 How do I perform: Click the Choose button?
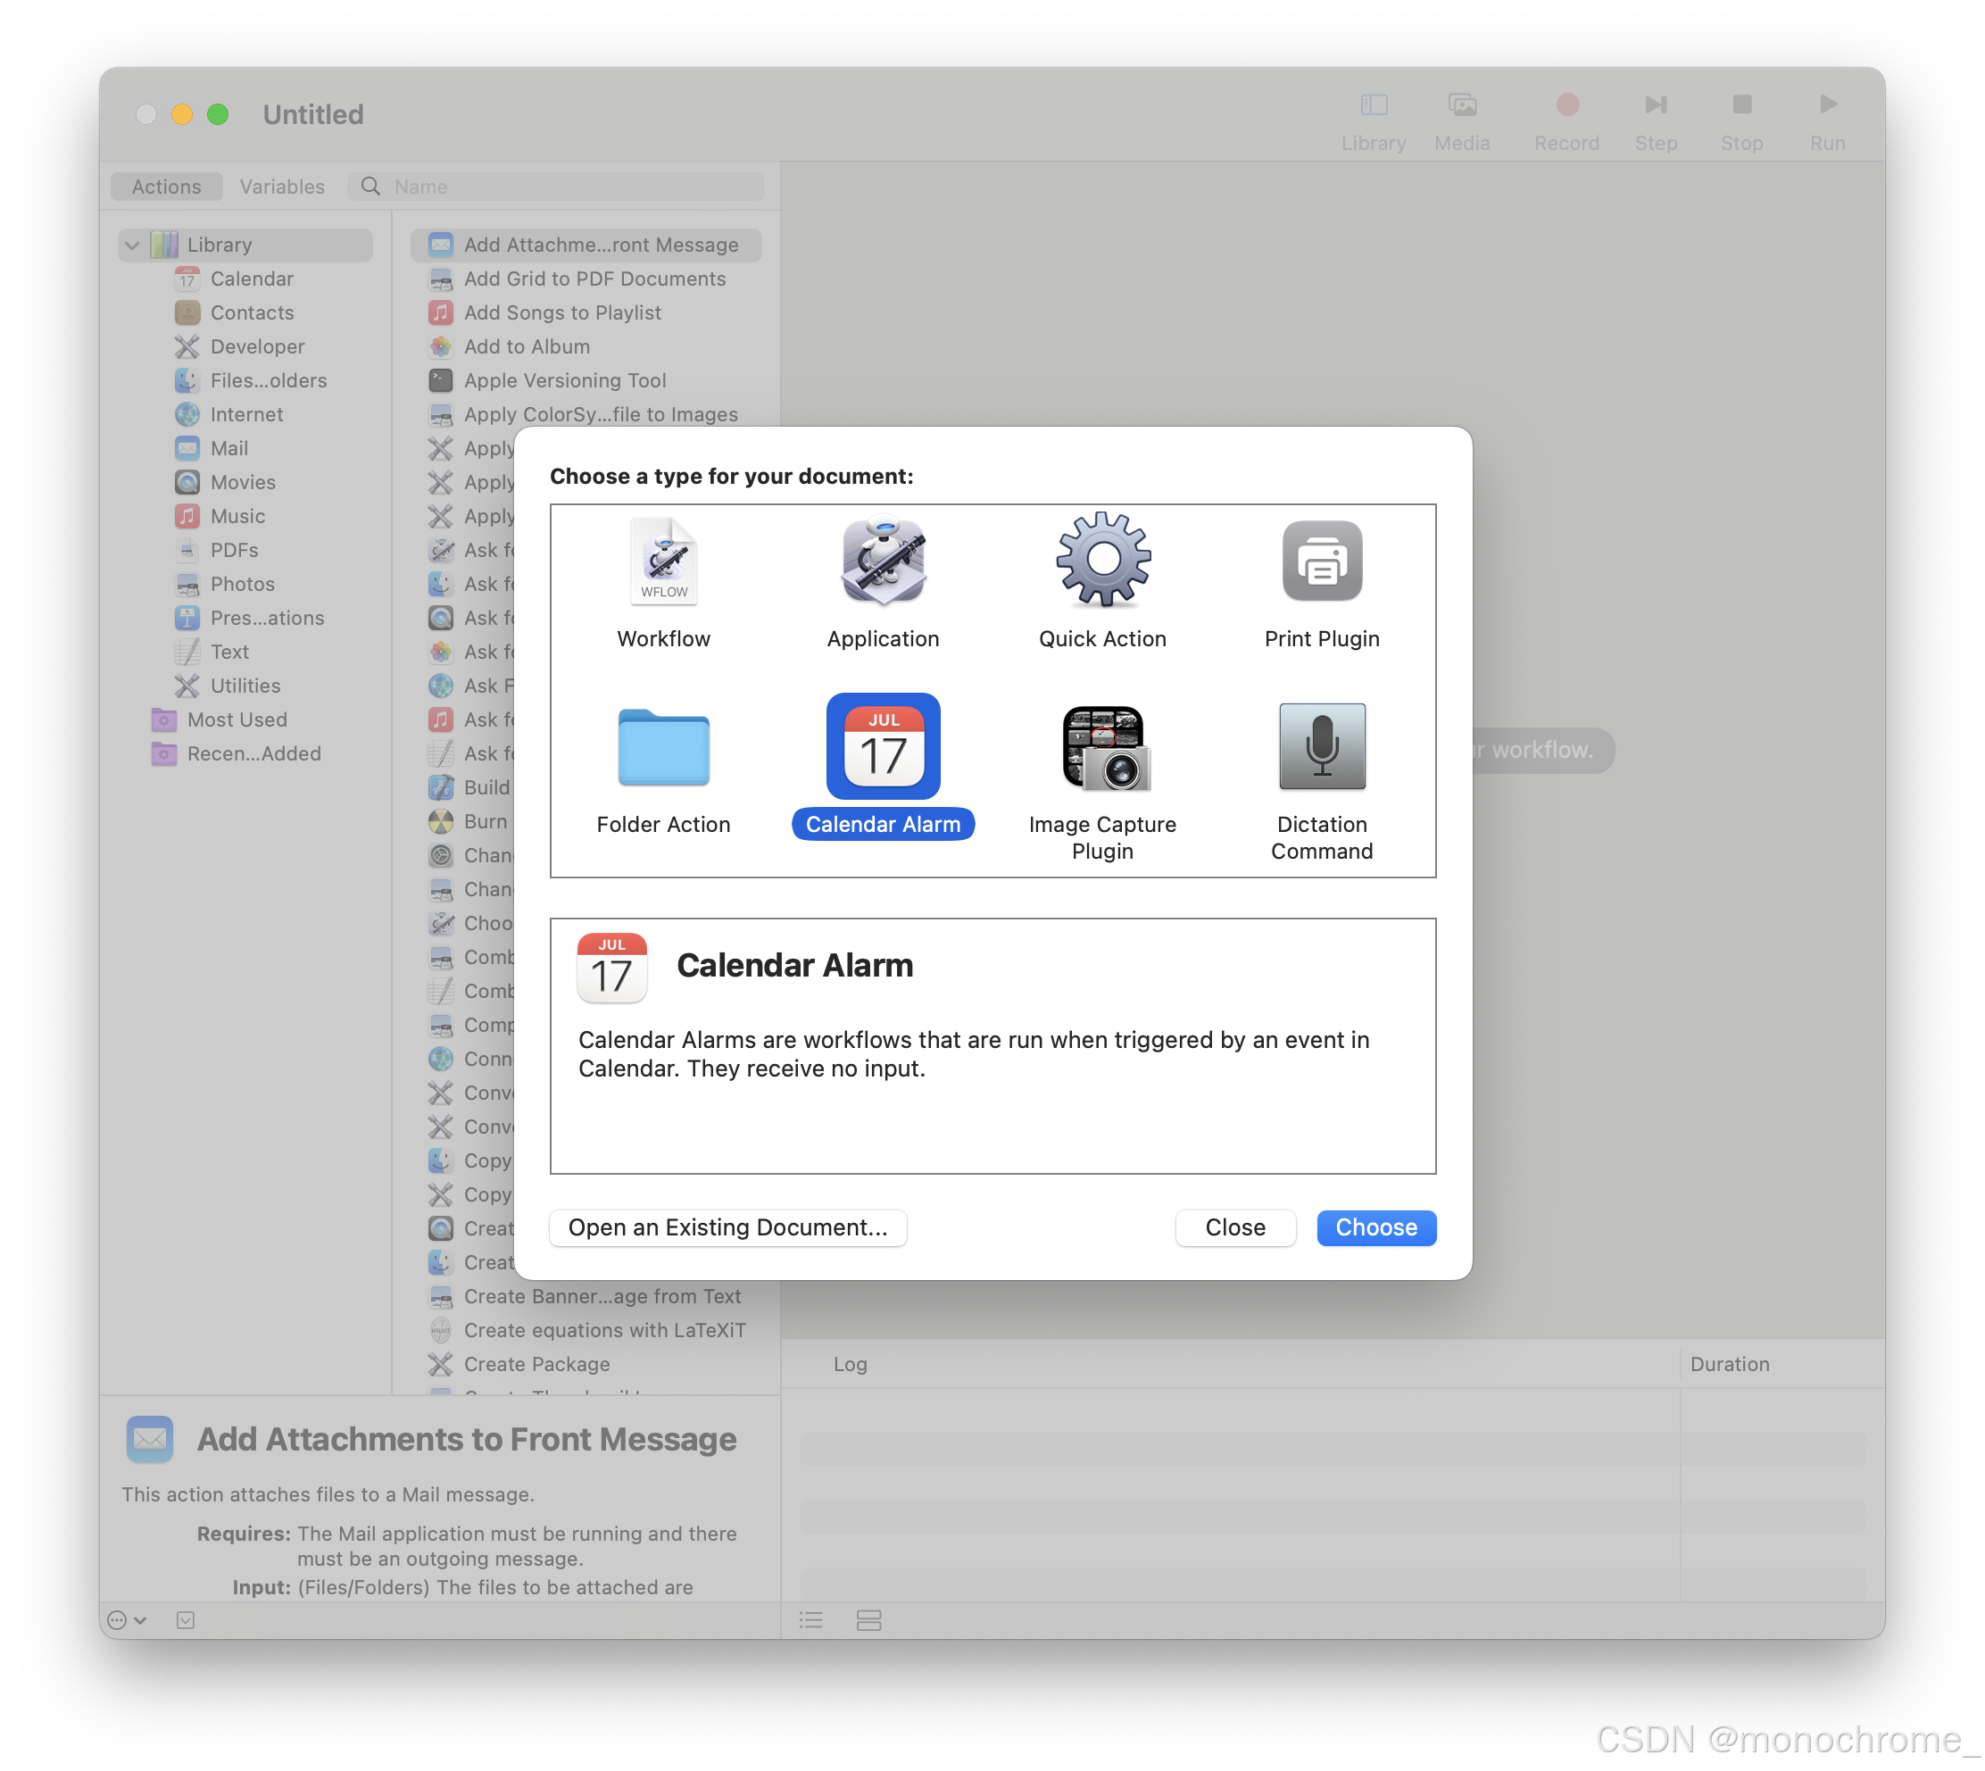point(1375,1227)
